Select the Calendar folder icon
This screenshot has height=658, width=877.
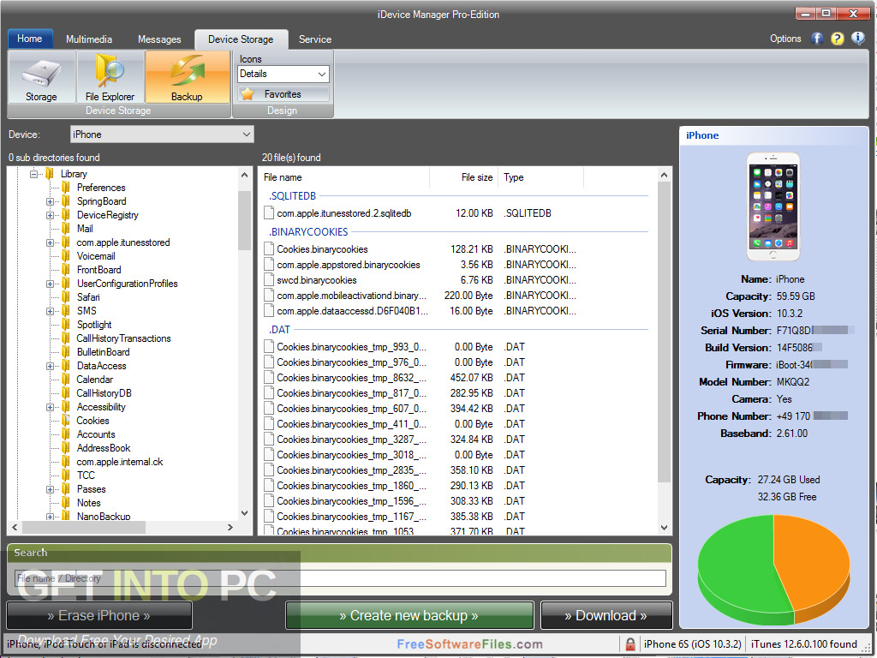[66, 380]
